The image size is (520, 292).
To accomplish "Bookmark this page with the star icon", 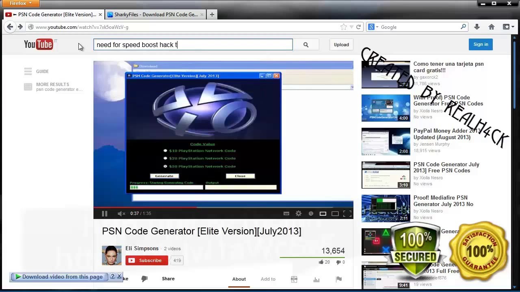I will coord(344,27).
